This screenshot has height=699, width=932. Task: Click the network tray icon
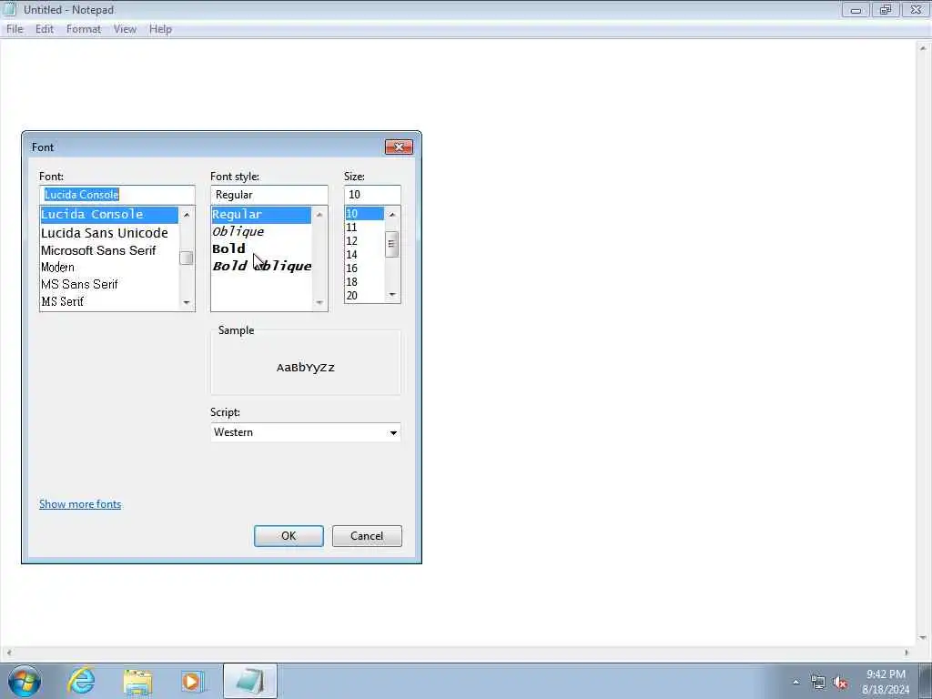coord(818,683)
